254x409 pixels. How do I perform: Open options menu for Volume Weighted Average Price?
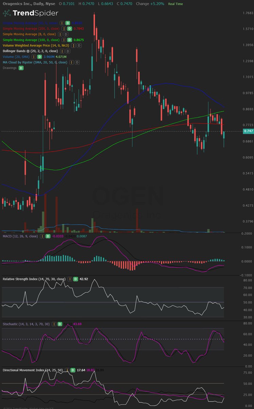point(73,45)
